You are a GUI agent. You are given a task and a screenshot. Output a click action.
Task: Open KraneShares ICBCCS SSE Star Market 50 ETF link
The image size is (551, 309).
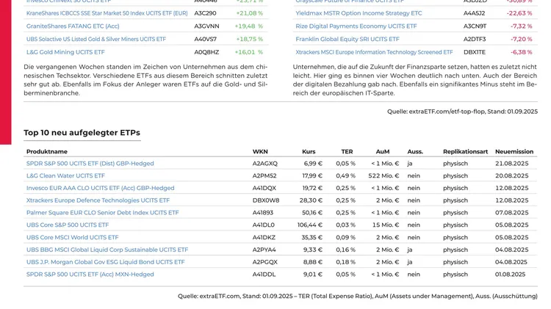107,13
